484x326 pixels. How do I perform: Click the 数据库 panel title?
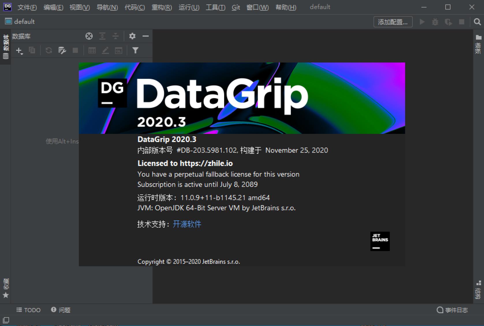tap(21, 36)
